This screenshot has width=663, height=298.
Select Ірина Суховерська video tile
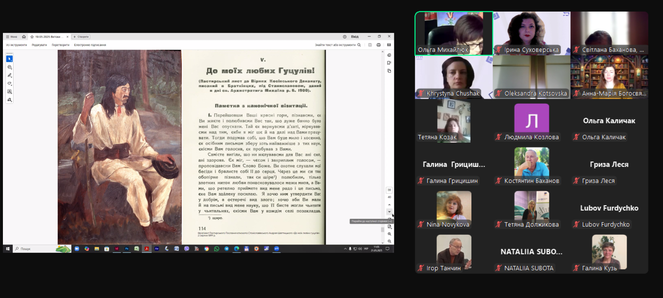532,33
